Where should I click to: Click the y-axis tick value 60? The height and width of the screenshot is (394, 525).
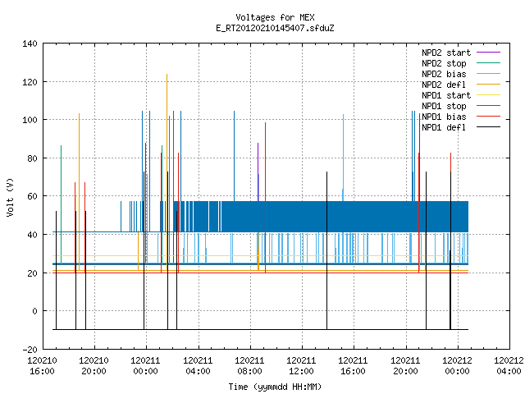click(x=32, y=196)
